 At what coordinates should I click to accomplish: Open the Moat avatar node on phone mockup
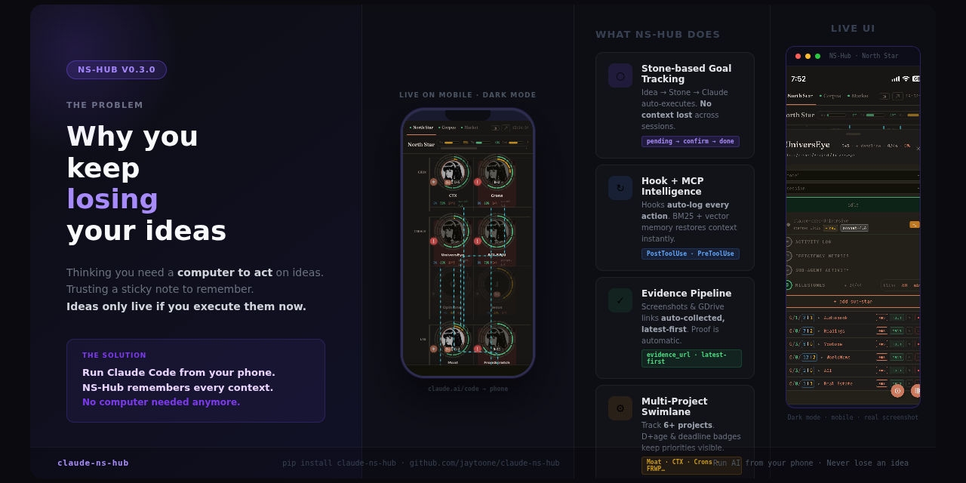pyautogui.click(x=452, y=340)
